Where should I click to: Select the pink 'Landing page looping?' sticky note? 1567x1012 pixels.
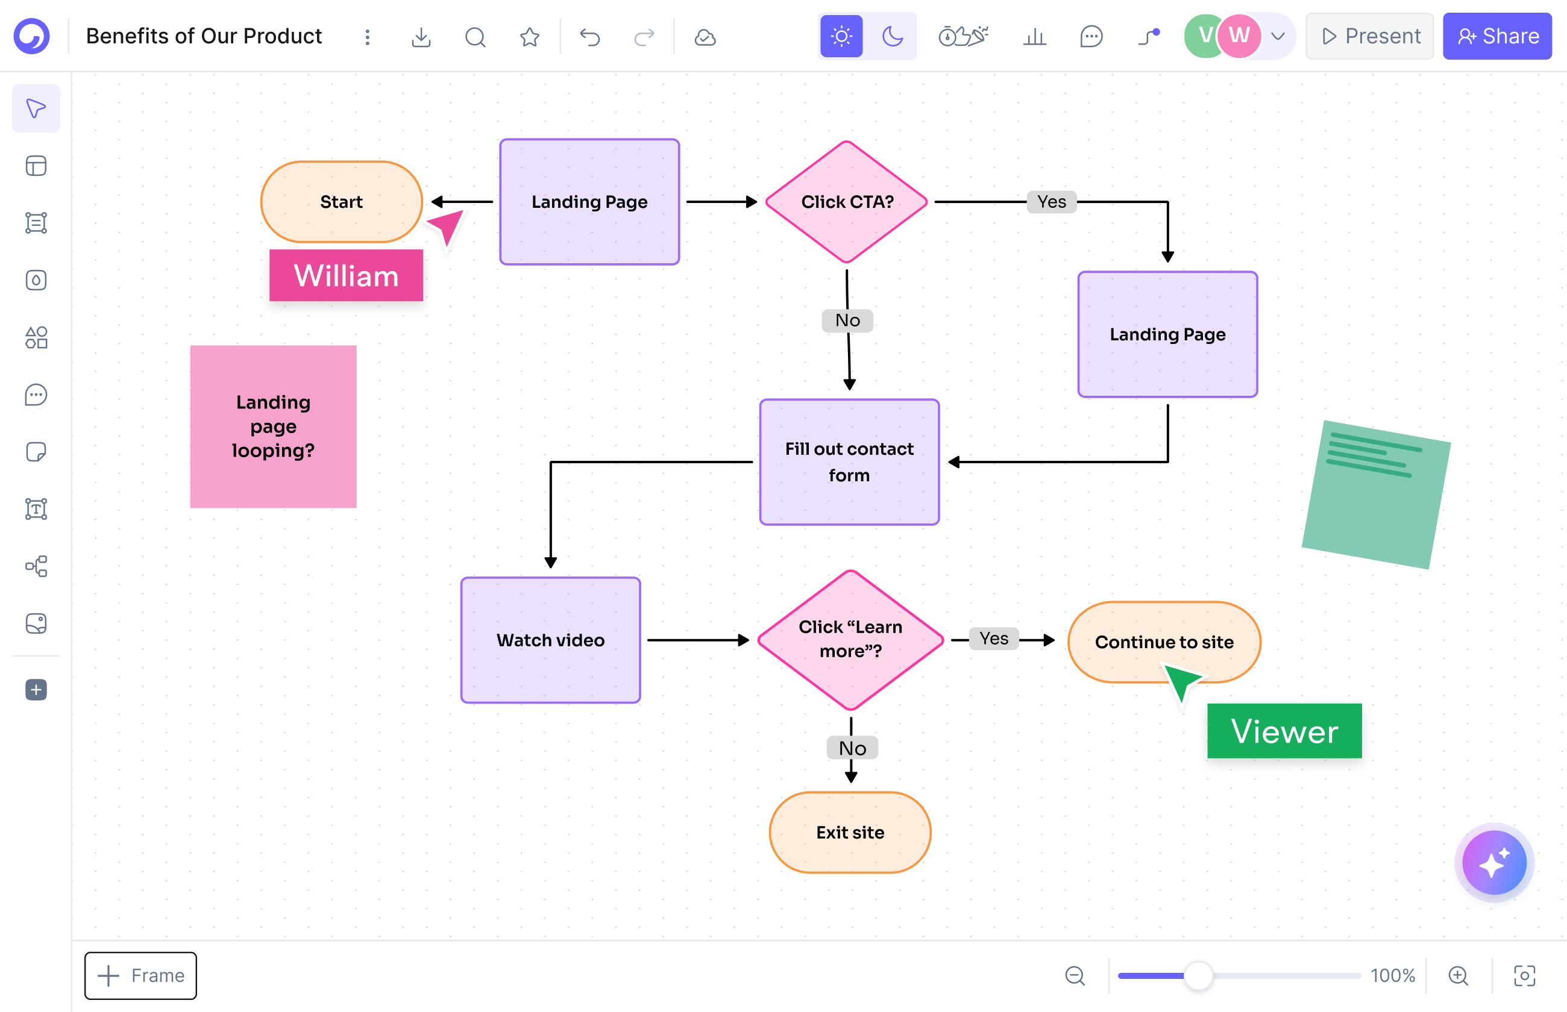[274, 426]
